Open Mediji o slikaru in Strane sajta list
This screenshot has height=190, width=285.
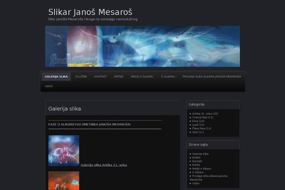click(x=201, y=169)
